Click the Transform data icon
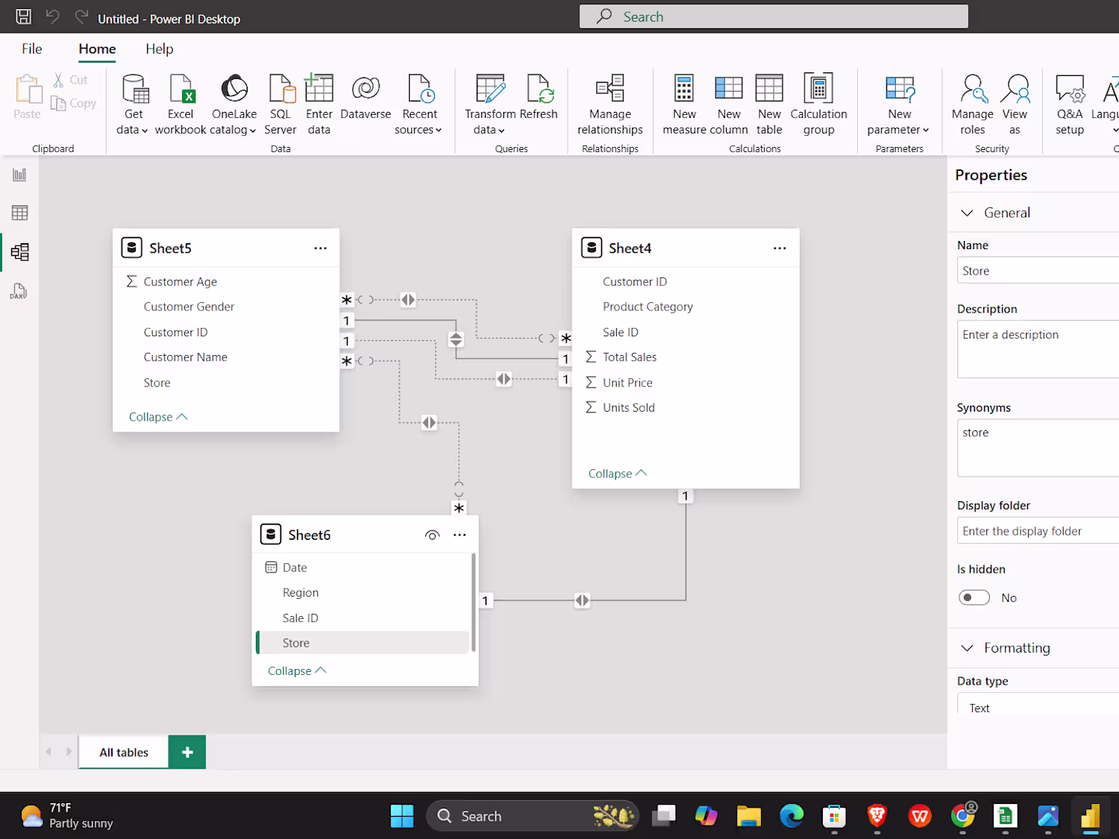Screen dimensions: 1119x839 tap(489, 89)
